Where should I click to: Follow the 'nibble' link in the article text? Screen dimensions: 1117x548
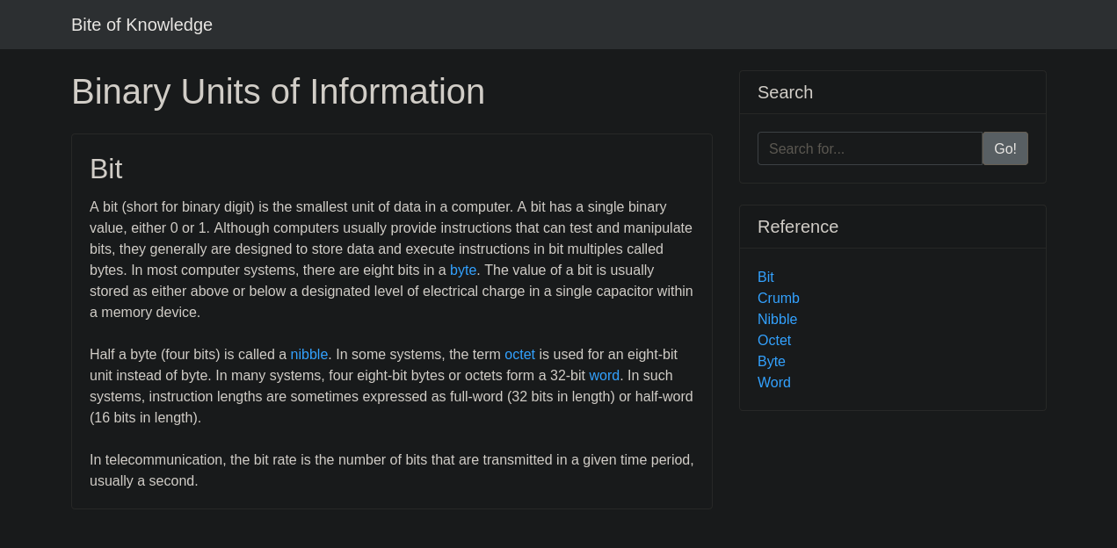click(x=308, y=355)
